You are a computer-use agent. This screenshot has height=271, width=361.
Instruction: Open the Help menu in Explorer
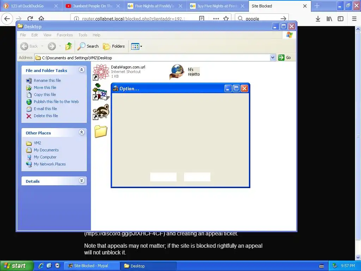[97, 35]
